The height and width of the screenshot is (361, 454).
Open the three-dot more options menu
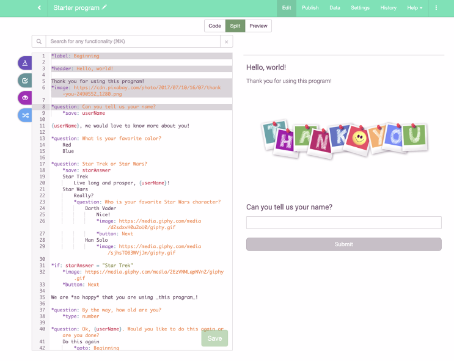click(x=436, y=8)
